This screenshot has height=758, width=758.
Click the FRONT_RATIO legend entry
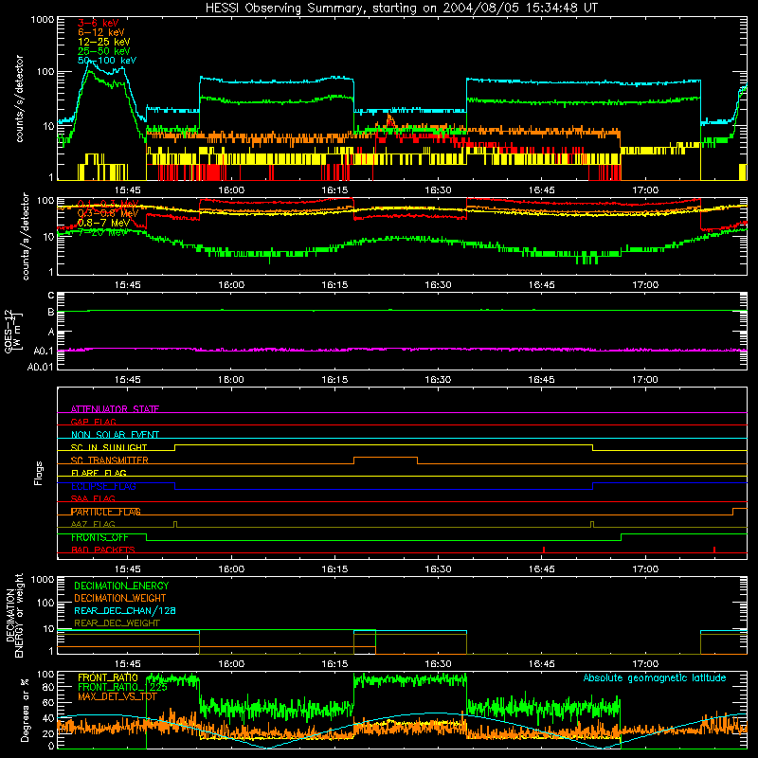coord(108,677)
